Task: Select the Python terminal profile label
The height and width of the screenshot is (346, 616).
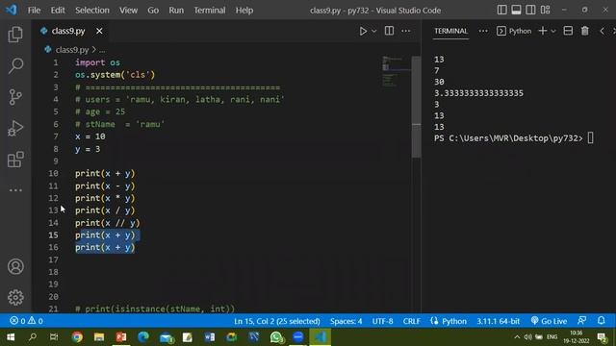Action: point(514,31)
